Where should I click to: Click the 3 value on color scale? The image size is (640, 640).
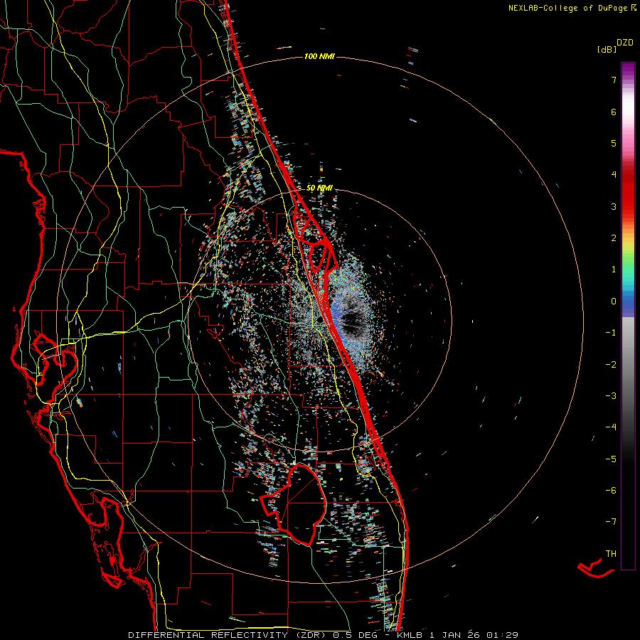pyautogui.click(x=614, y=206)
